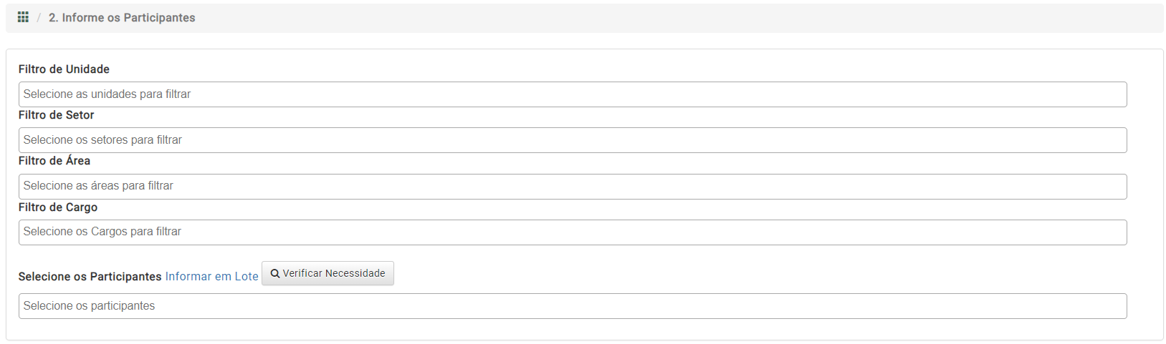Click the magnifier icon on Verificar Necessidade

pyautogui.click(x=274, y=274)
